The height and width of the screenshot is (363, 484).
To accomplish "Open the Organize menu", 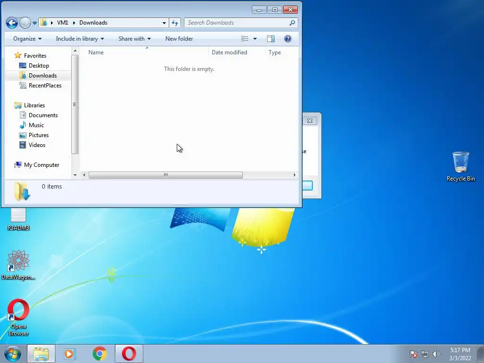I will 27,39.
